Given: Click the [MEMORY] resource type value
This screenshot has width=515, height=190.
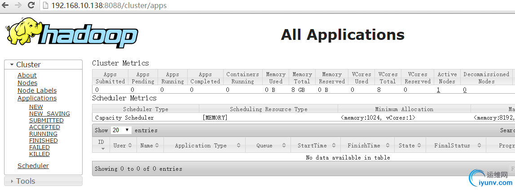Looking at the screenshot, I should 215,117.
